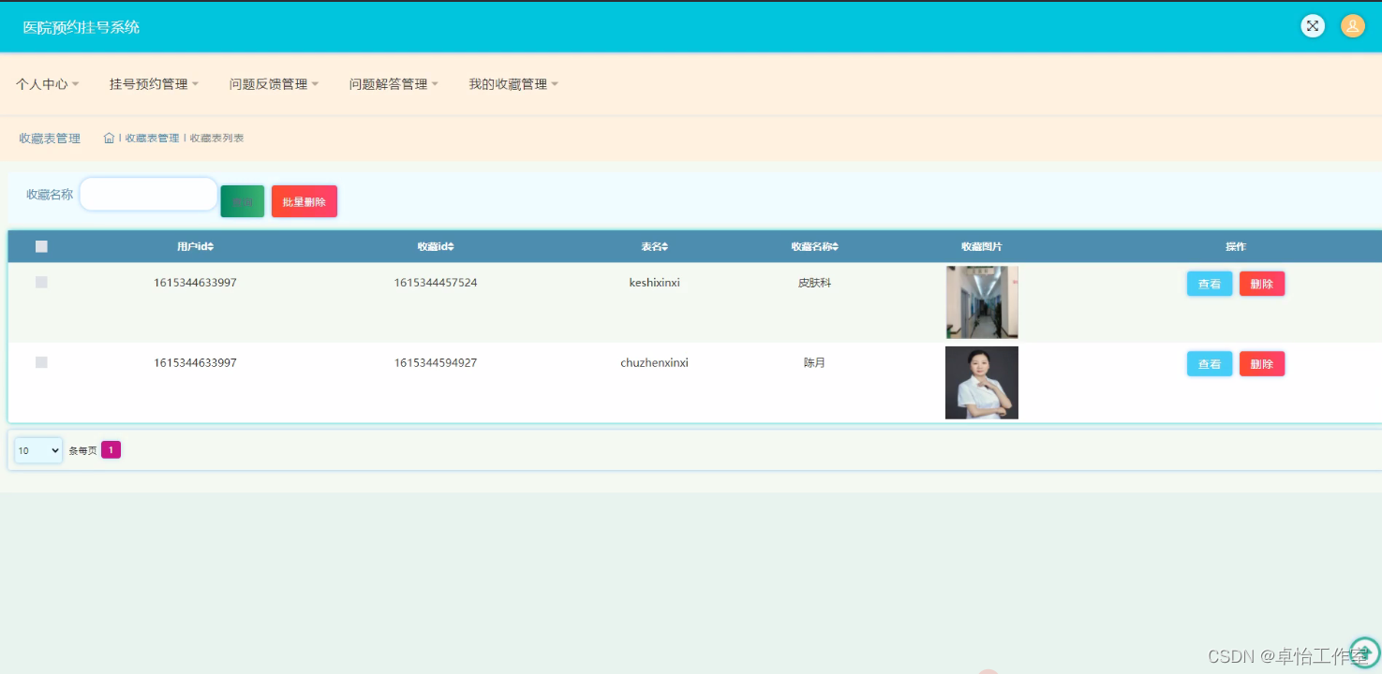Click the 收藏表管理 breadcrumb link
This screenshot has height=674, width=1382.
click(x=152, y=138)
